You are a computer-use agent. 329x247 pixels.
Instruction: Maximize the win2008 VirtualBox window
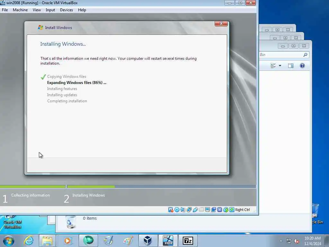pyautogui.click(x=240, y=3)
